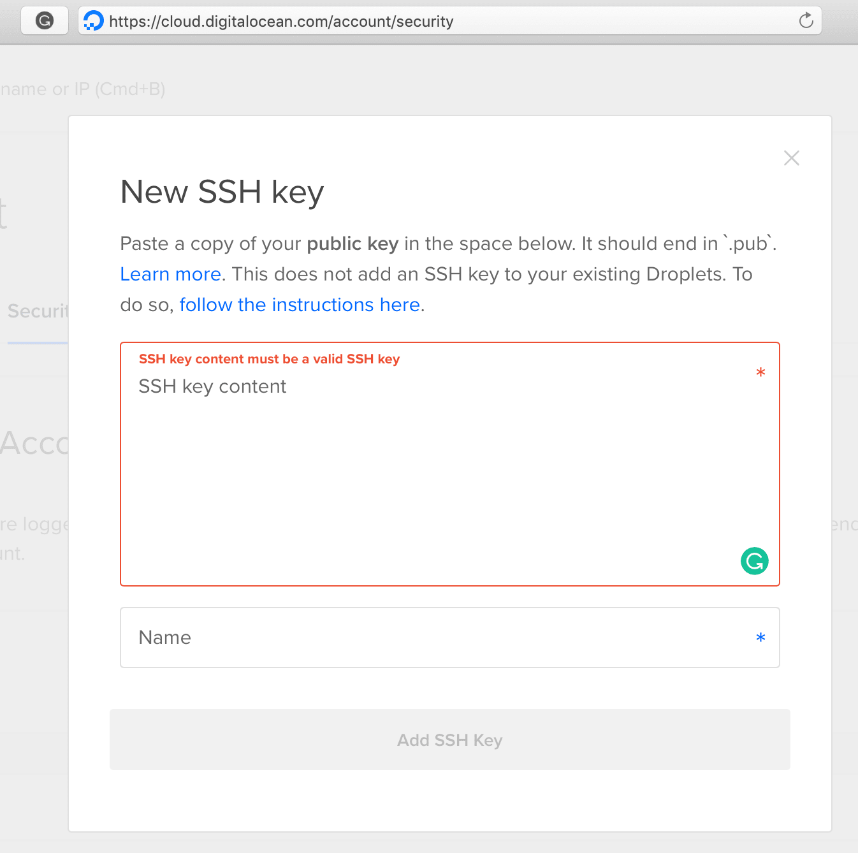The height and width of the screenshot is (853, 858).
Task: Click the DigitalOcean favicon in address bar
Action: tap(94, 21)
